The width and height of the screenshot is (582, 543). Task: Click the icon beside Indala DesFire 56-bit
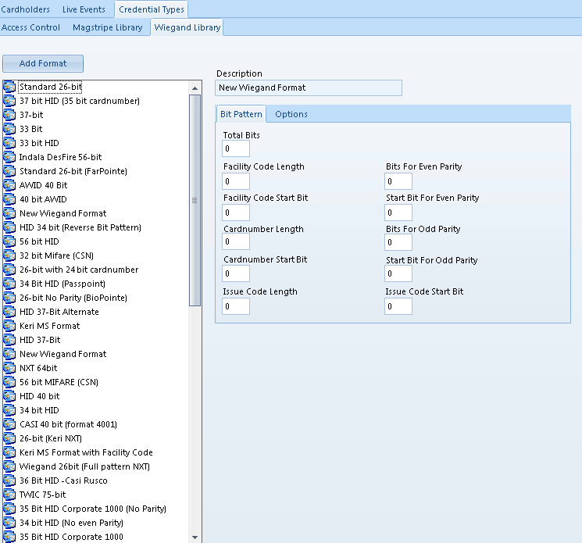click(9, 157)
